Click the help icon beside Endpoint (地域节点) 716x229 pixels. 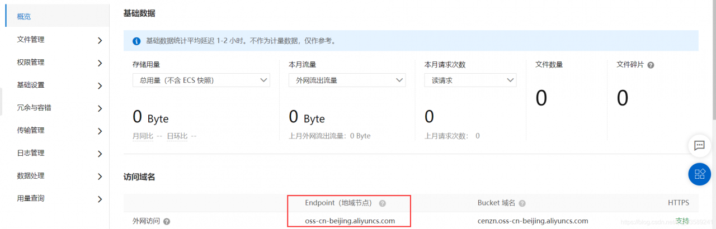[x=383, y=203]
